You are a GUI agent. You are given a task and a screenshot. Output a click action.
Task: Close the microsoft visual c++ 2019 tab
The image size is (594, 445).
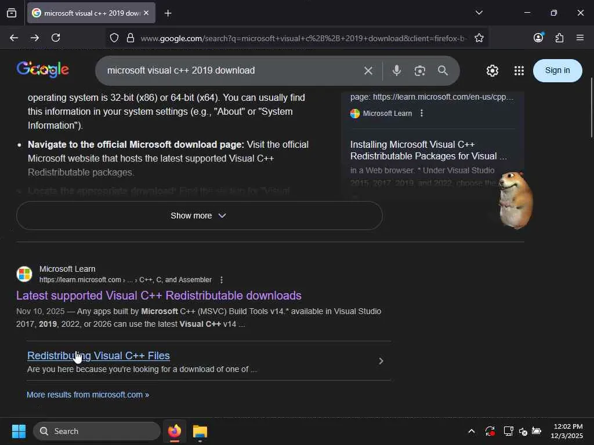click(x=146, y=13)
